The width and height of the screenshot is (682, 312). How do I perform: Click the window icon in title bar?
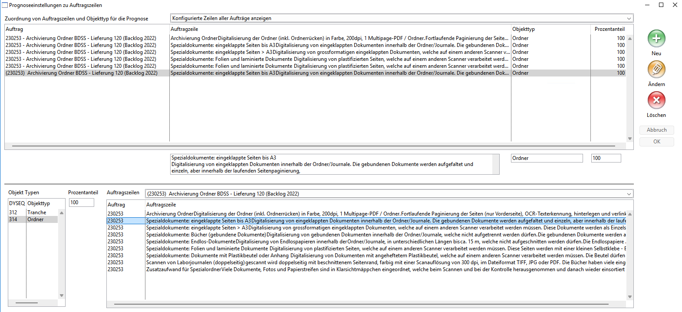(x=5, y=5)
